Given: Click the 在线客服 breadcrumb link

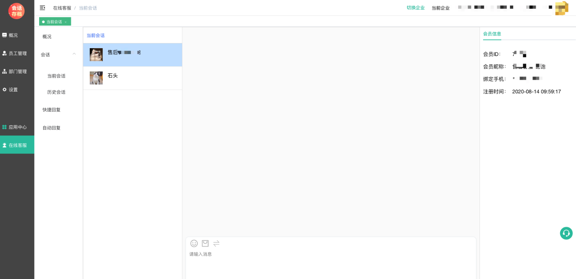Looking at the screenshot, I should 62,8.
